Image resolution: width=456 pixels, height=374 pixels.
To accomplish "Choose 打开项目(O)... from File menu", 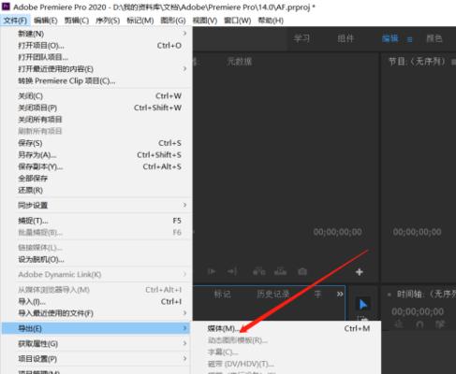I will point(96,46).
